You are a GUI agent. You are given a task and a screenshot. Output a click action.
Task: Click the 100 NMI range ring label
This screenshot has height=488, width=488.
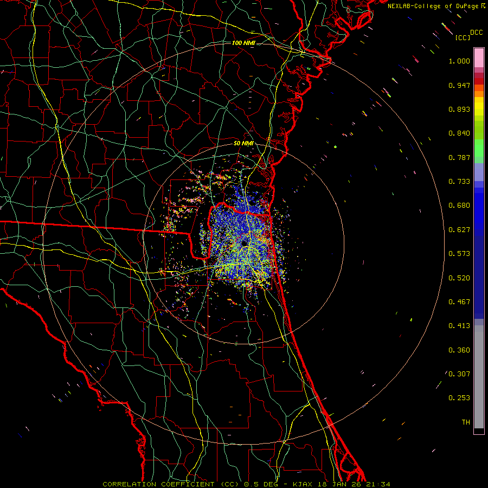(x=243, y=43)
